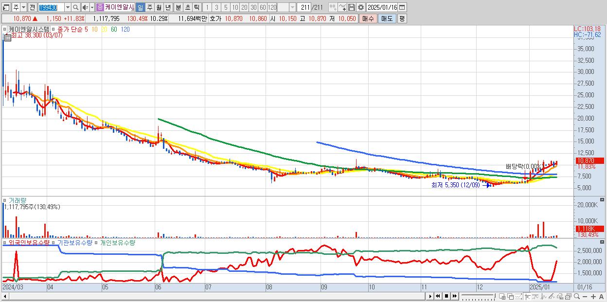
Task: Select the 일 daily period toggle
Action: click(140, 7)
